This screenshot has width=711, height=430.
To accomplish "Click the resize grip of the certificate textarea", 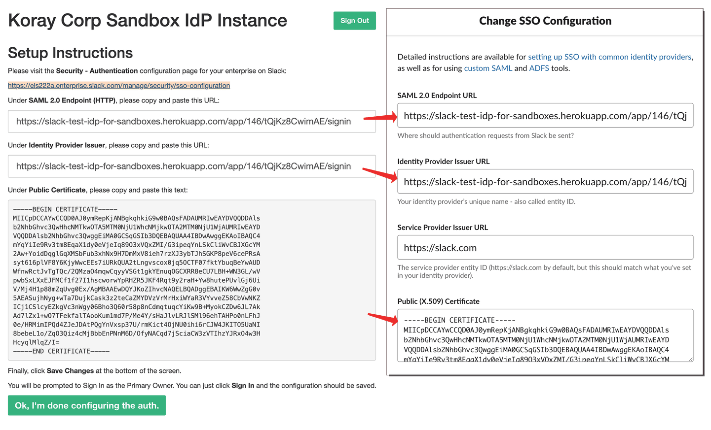I will [691, 360].
